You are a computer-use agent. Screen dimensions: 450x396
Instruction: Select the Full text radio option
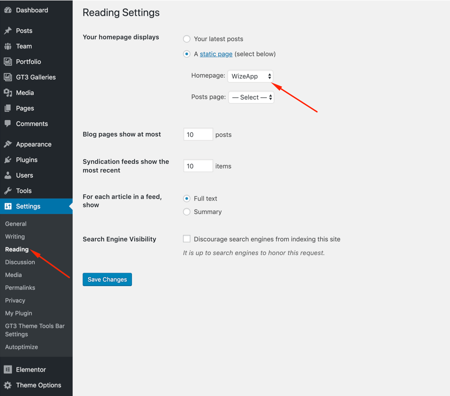[187, 198]
